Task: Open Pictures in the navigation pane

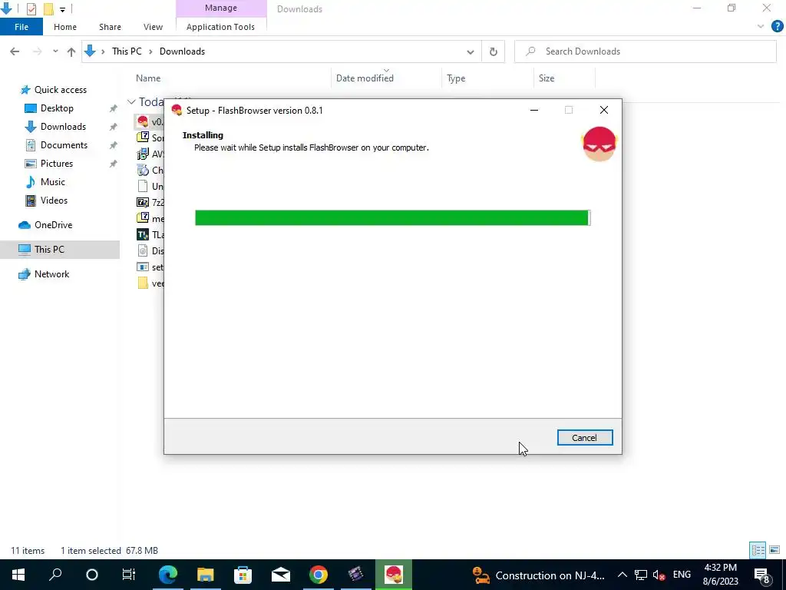Action: (57, 164)
